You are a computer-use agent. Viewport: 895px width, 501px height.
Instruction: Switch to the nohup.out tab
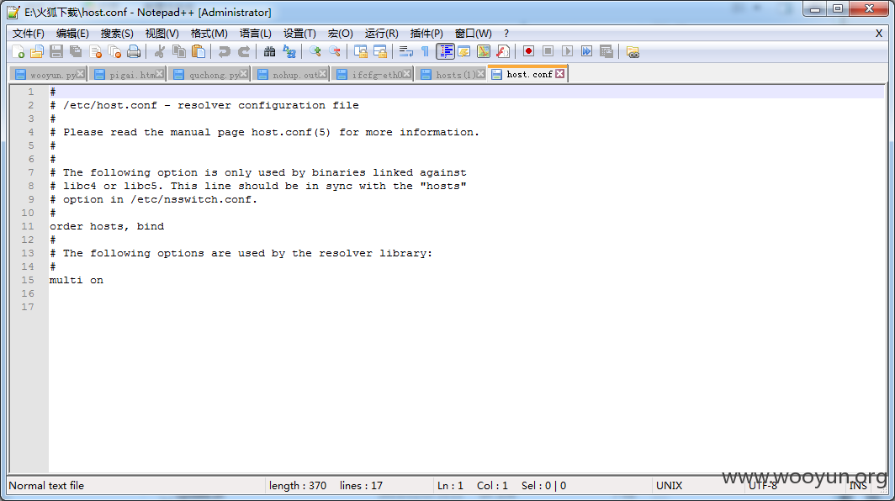pyautogui.click(x=291, y=75)
